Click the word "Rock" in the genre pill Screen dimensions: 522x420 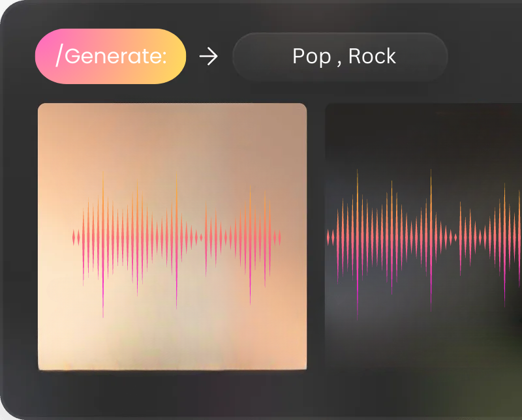coord(372,56)
